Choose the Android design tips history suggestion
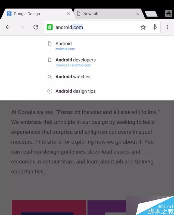The height and width of the screenshot is (215, 174). (76, 91)
